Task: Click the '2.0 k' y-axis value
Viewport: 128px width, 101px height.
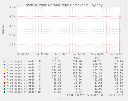Action: point(12,35)
